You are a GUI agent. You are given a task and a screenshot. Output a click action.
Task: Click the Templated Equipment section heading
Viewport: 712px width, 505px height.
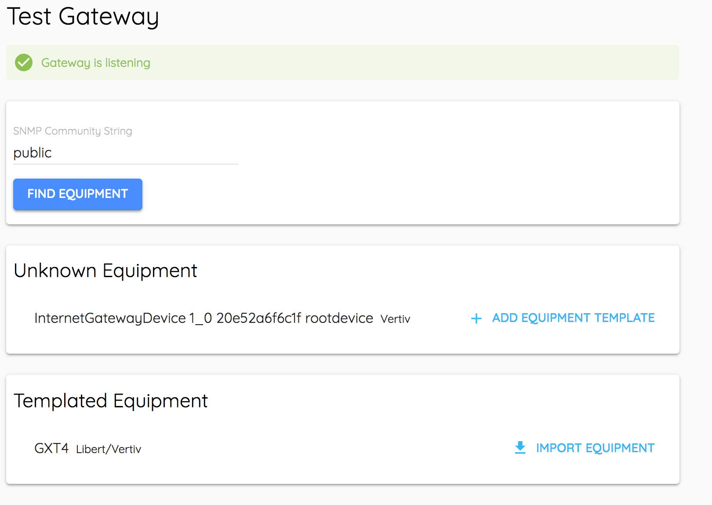111,401
